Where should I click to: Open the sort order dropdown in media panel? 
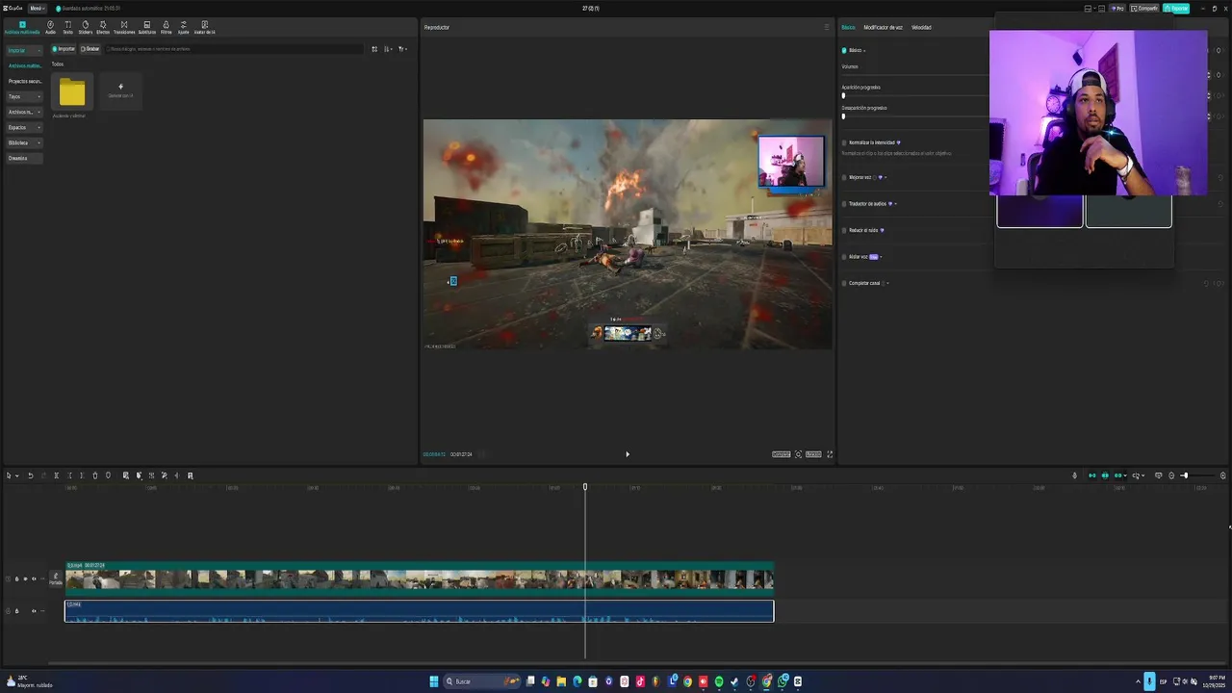click(x=389, y=49)
